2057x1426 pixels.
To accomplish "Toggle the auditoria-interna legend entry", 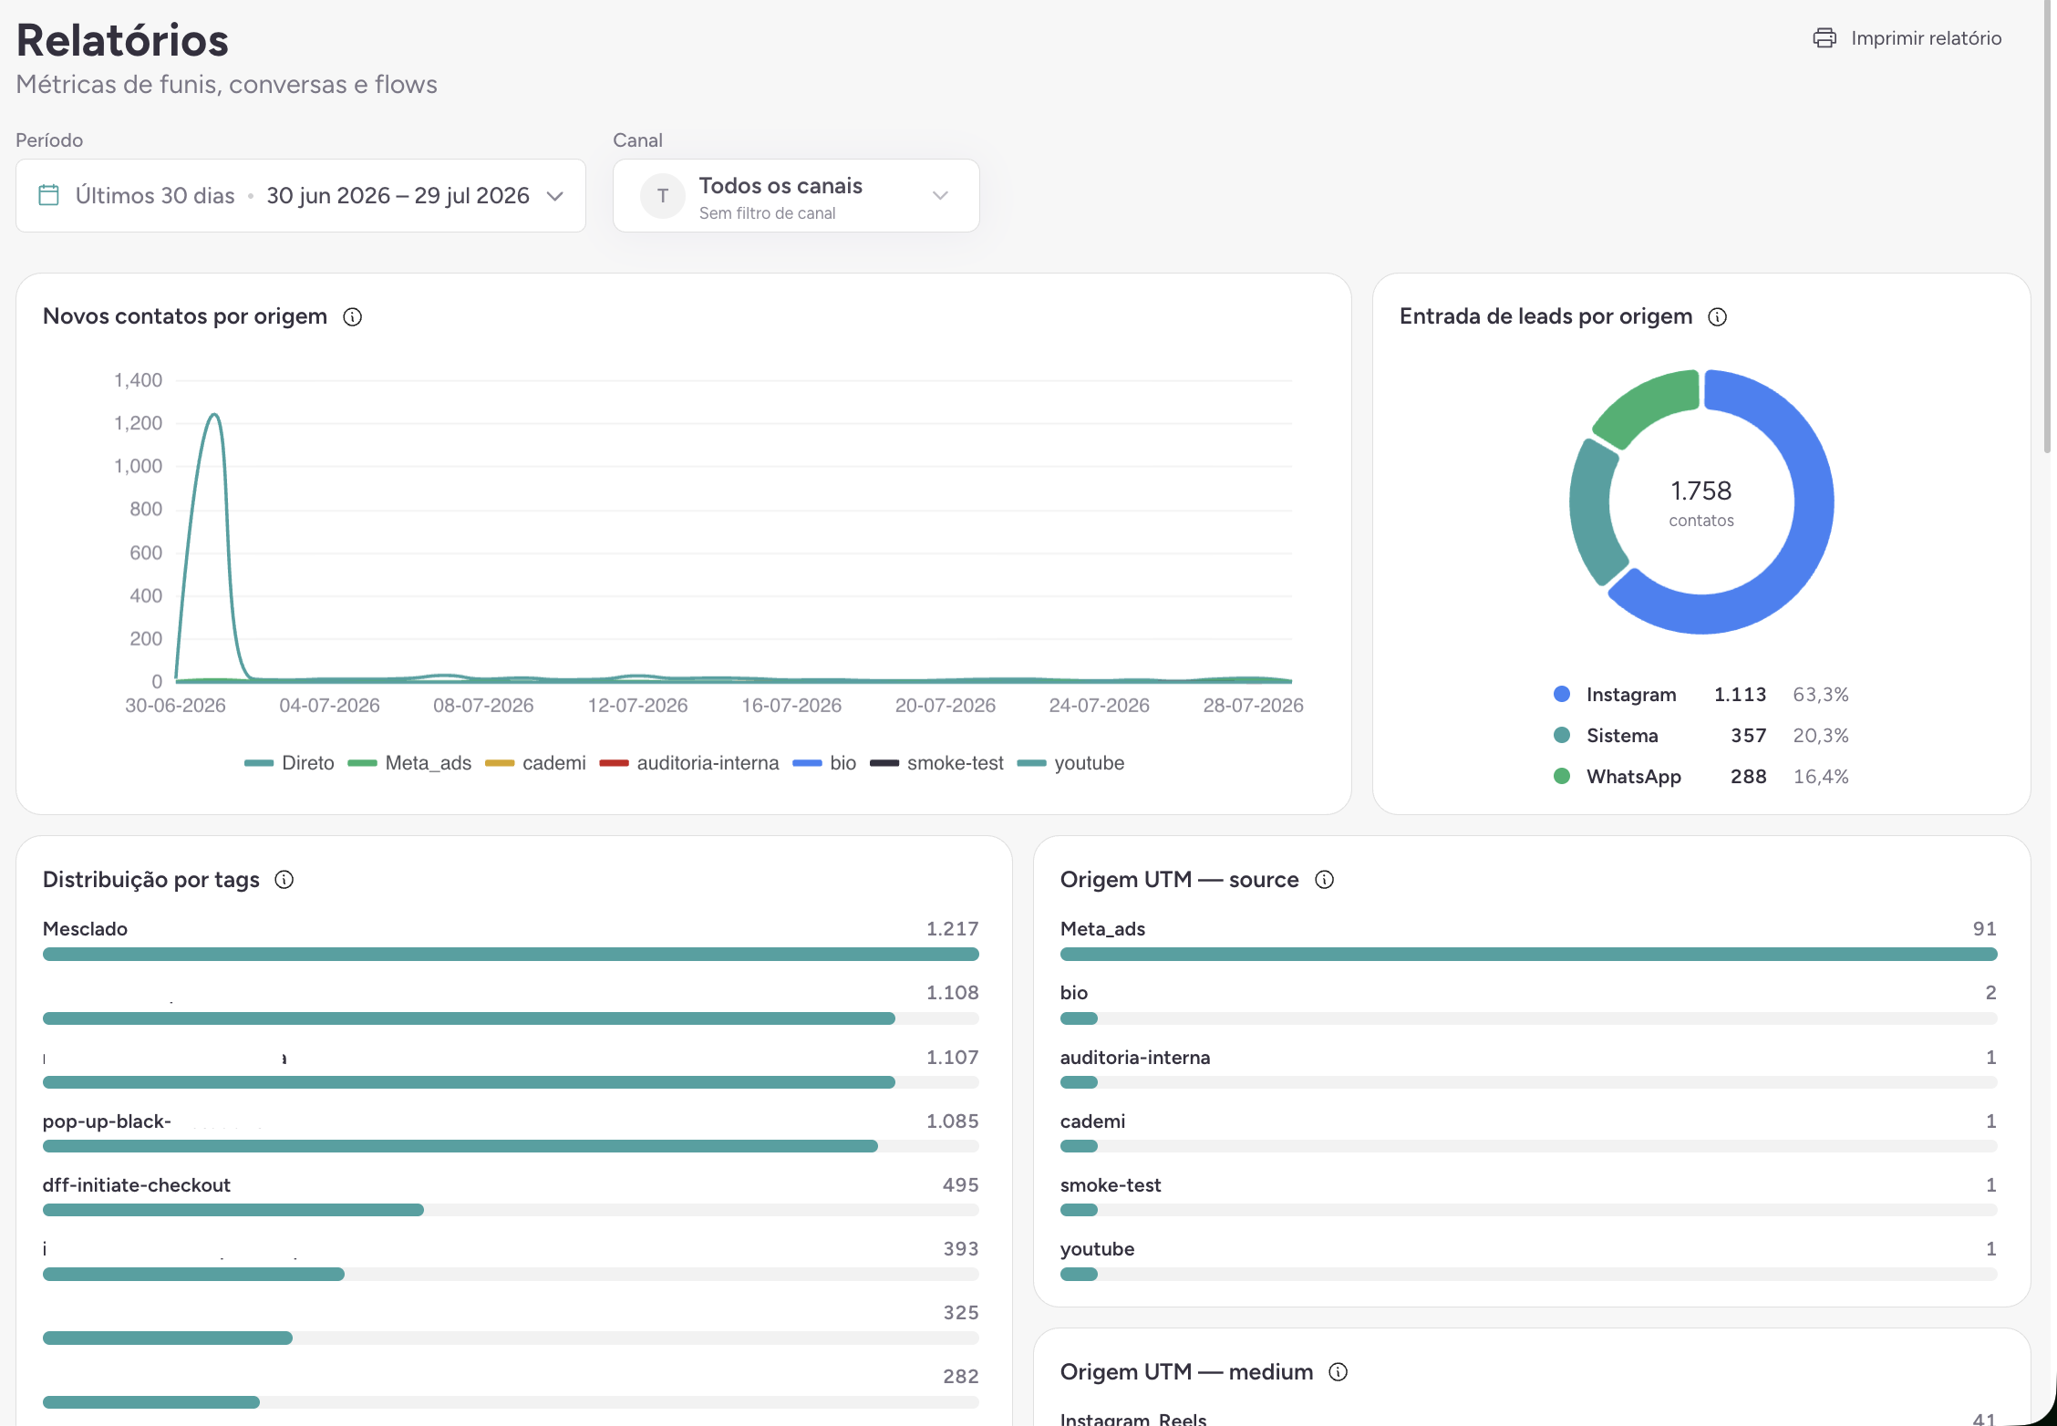I will [x=689, y=763].
